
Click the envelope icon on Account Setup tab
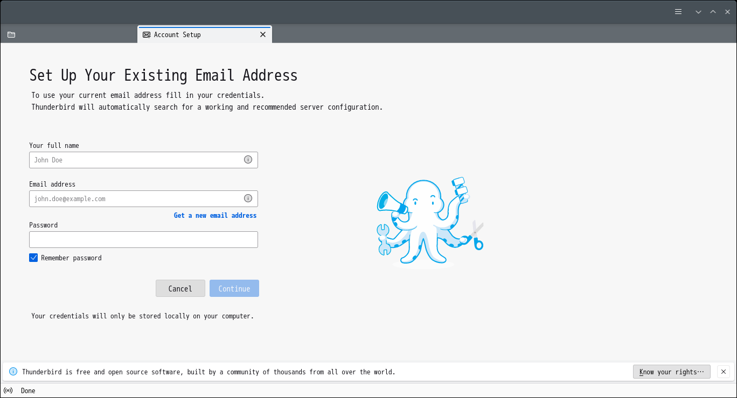click(147, 34)
